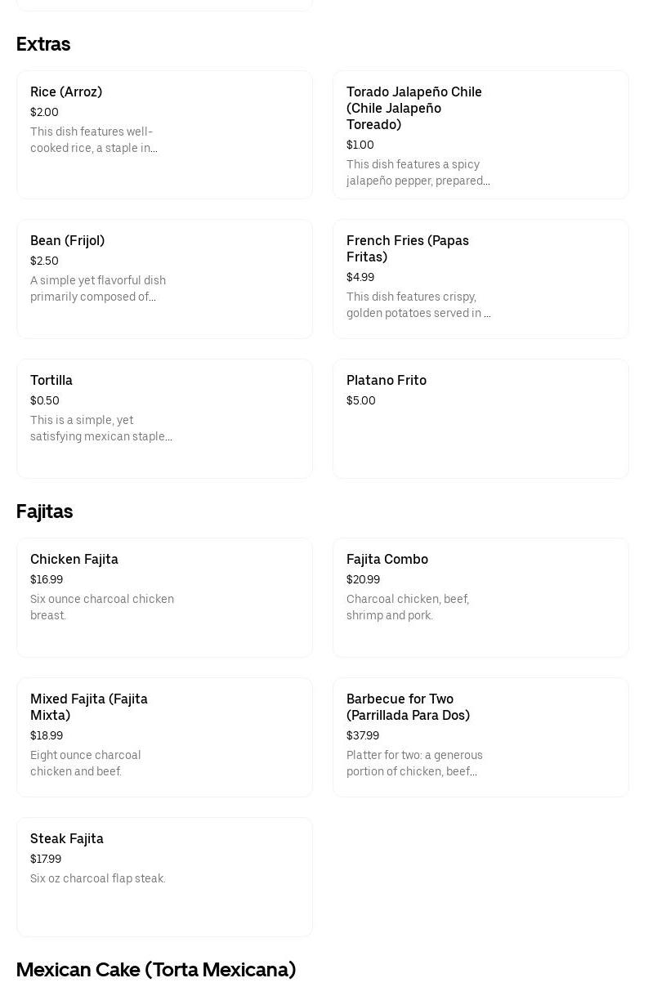
Task: Click French Fries description about crispy potatoes
Action: click(x=418, y=305)
